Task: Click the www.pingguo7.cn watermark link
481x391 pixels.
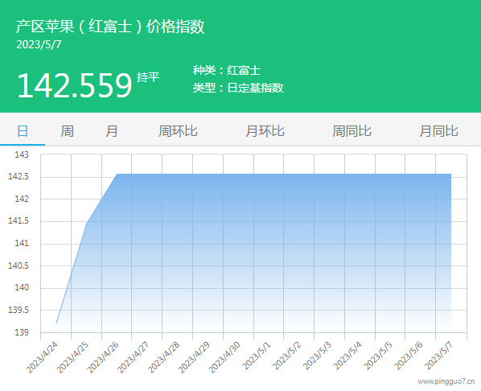Action: pos(446,381)
